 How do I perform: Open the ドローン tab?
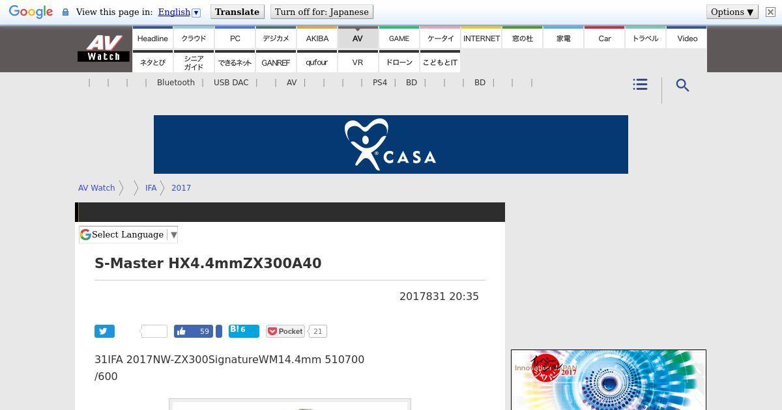point(399,62)
